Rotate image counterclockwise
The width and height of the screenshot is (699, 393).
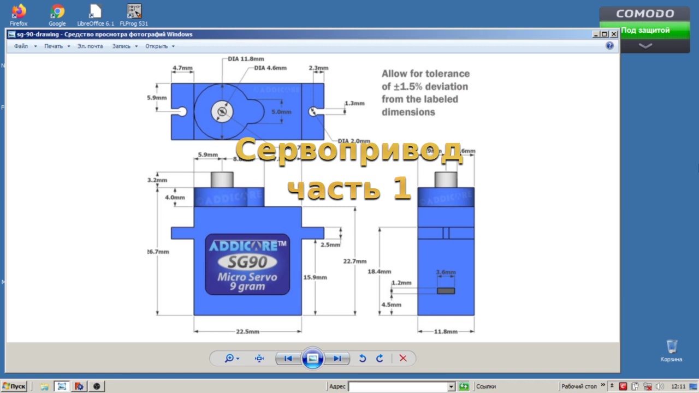(x=362, y=359)
